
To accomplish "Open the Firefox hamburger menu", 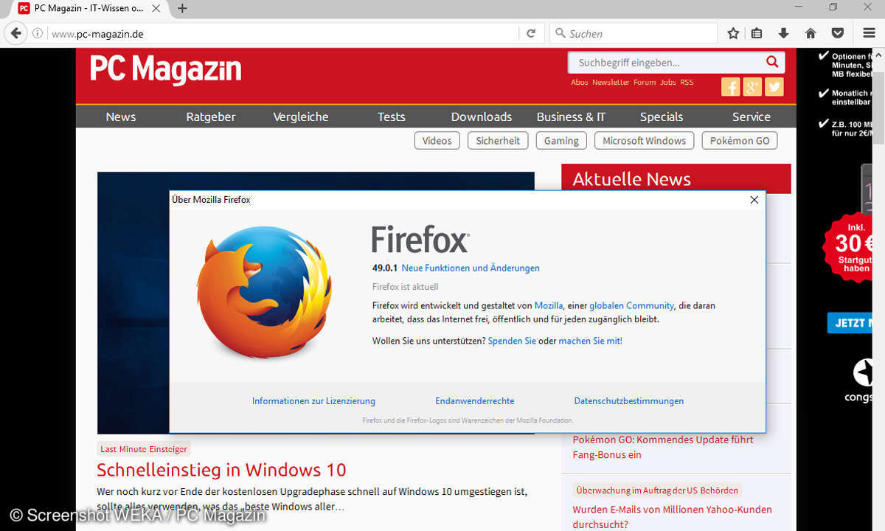I will pyautogui.click(x=869, y=33).
